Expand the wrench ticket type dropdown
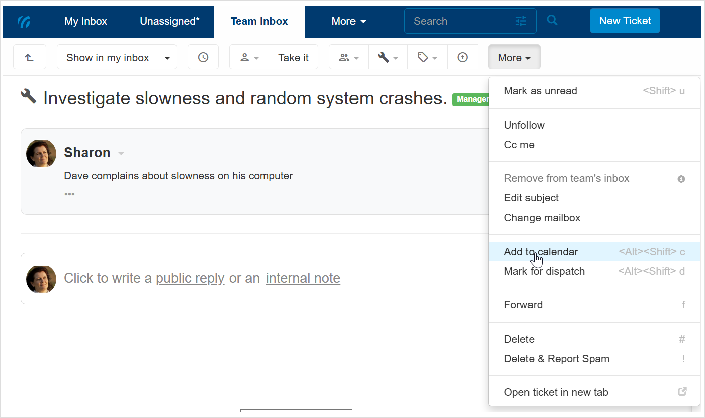This screenshot has height=418, width=705. (388, 57)
